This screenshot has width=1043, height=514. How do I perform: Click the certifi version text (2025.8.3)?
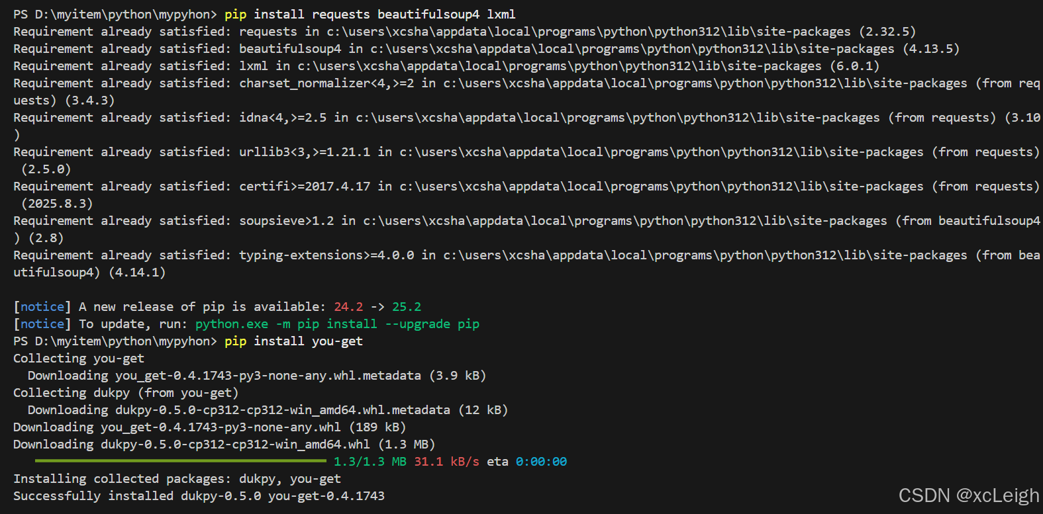57,204
